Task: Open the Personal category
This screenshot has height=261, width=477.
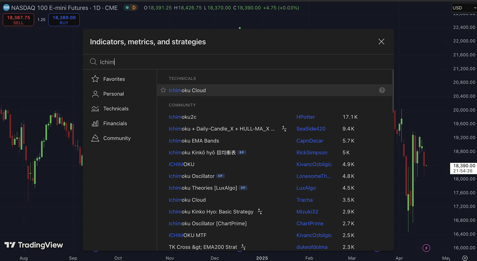Action: (x=114, y=94)
